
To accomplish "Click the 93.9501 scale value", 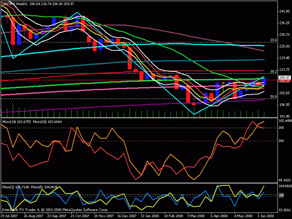I will tap(285, 210).
